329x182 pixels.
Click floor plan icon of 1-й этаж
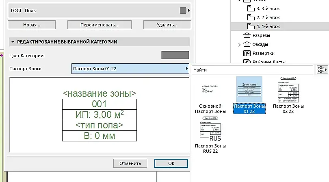(251, 26)
